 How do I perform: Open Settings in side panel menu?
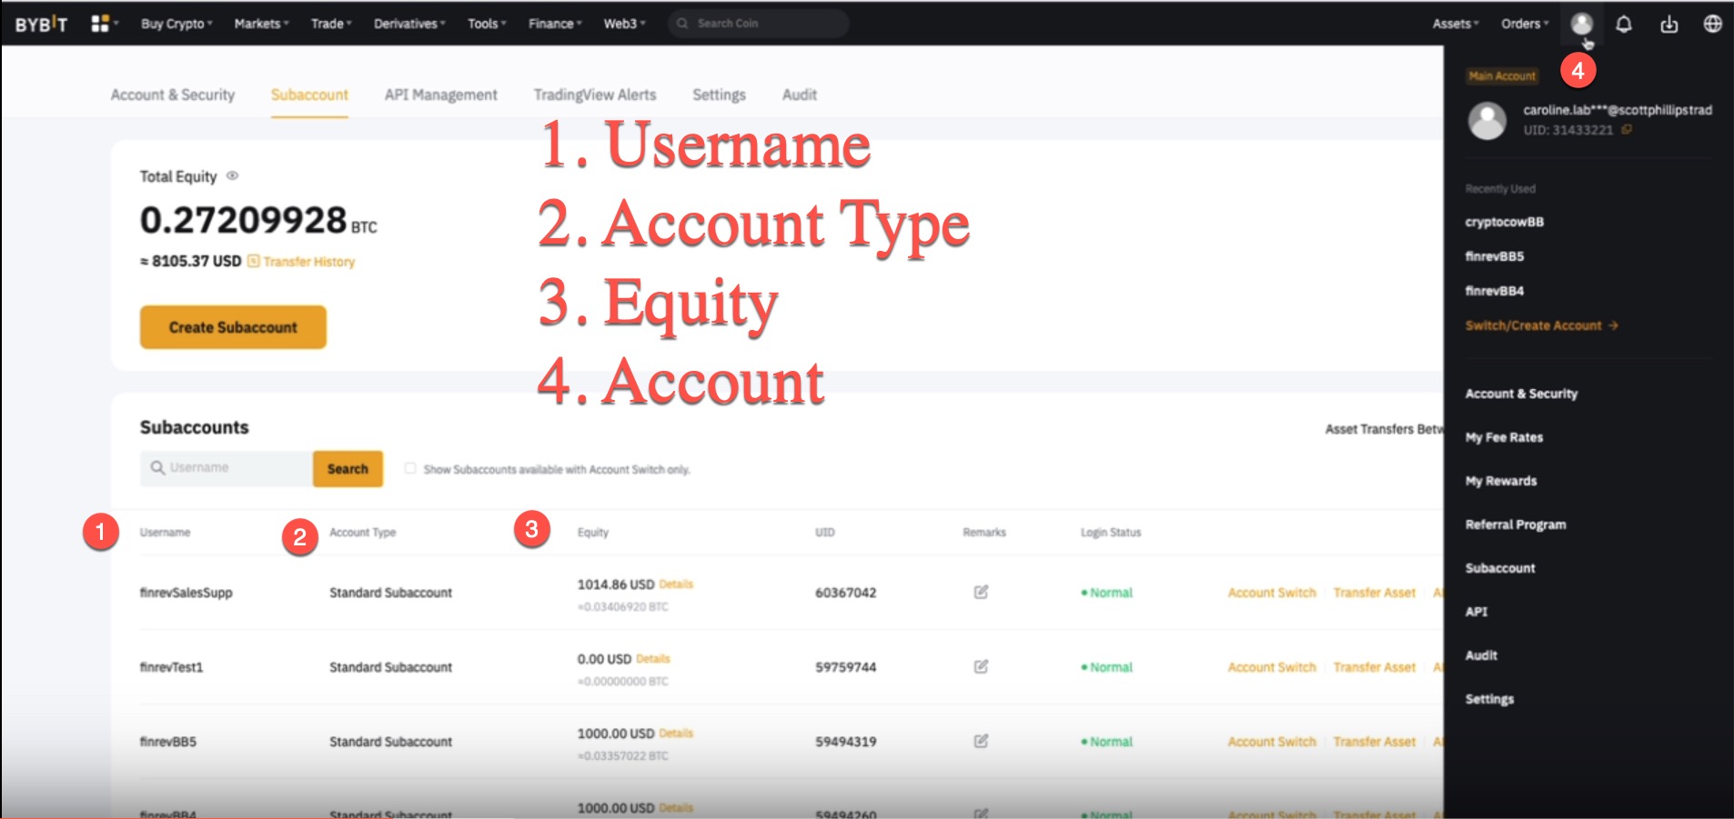[1489, 699]
